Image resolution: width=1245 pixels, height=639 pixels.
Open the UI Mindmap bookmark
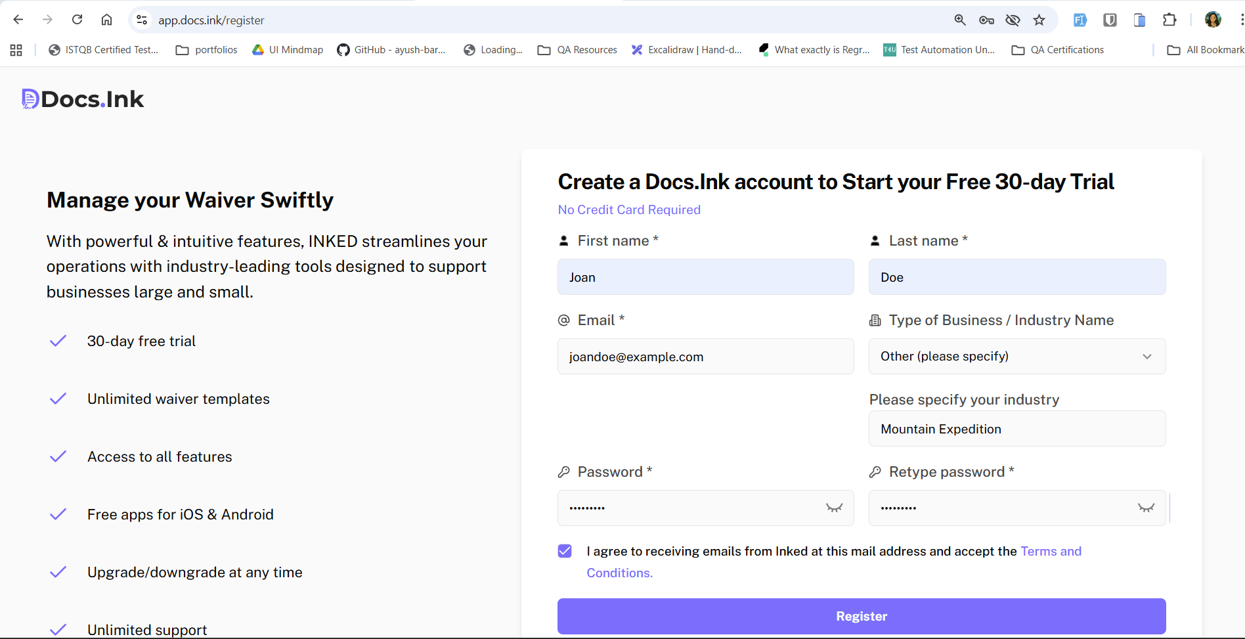coord(288,50)
